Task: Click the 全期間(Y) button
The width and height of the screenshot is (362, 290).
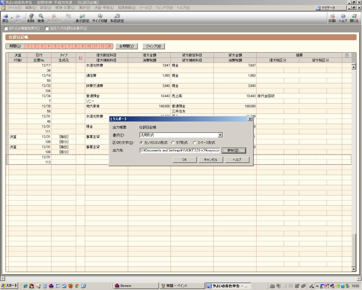Action: pos(126,46)
